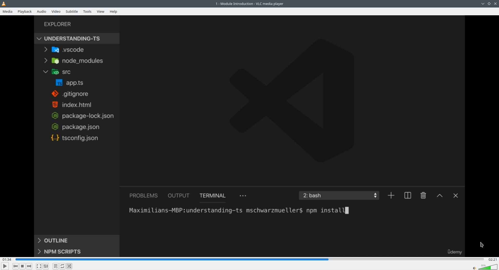Click the VLC cone icon in title bar
This screenshot has height=270, width=499.
click(x=4, y=4)
